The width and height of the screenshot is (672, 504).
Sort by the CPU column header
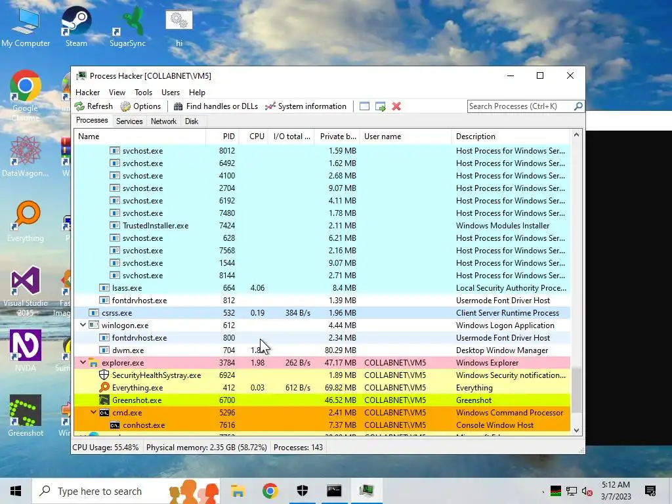point(254,136)
